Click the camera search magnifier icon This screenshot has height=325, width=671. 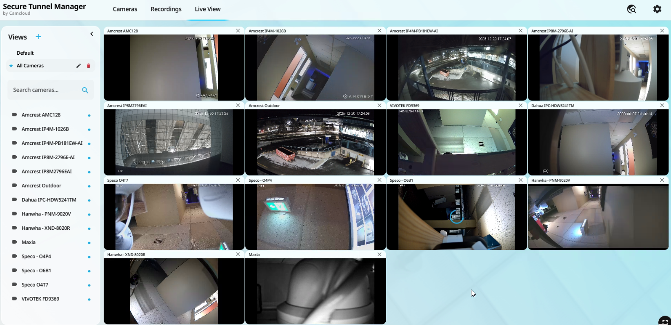click(85, 90)
